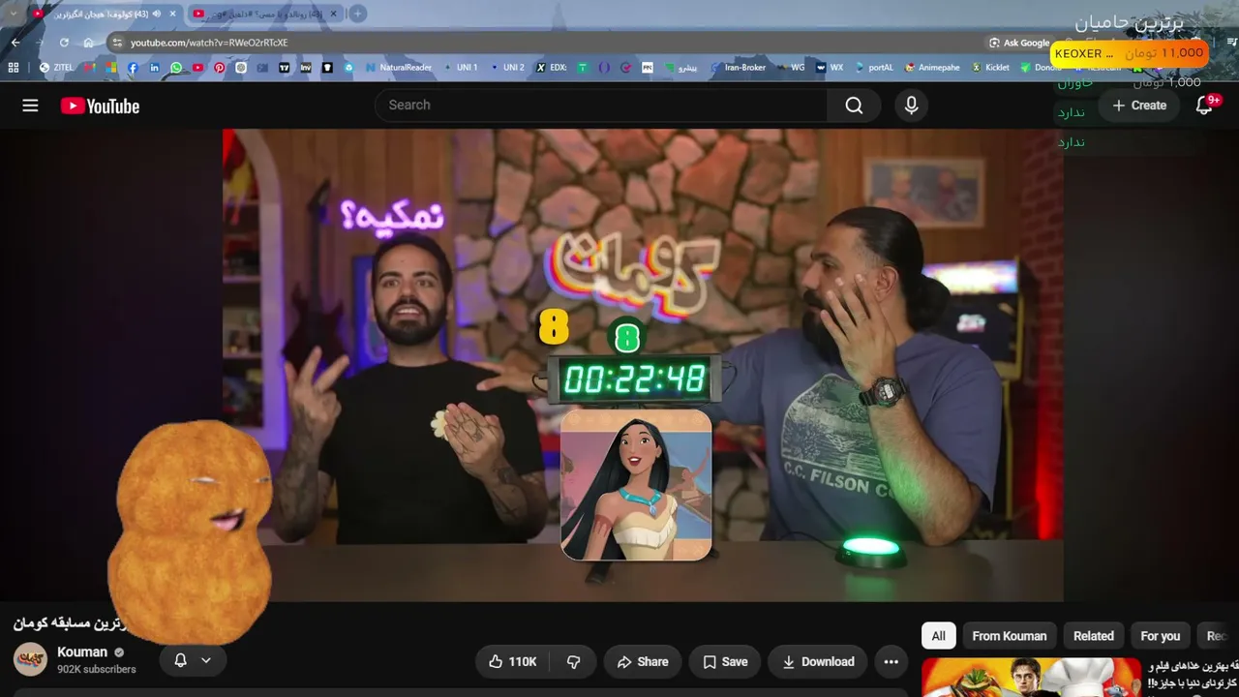Open the LinkedIn bookmark
The height and width of the screenshot is (697, 1239).
(x=154, y=68)
